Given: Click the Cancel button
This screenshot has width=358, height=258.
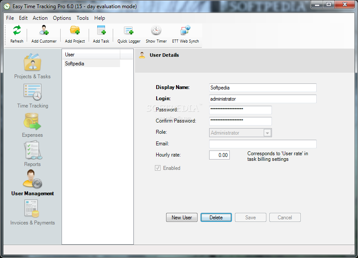Looking at the screenshot, I should (285, 218).
